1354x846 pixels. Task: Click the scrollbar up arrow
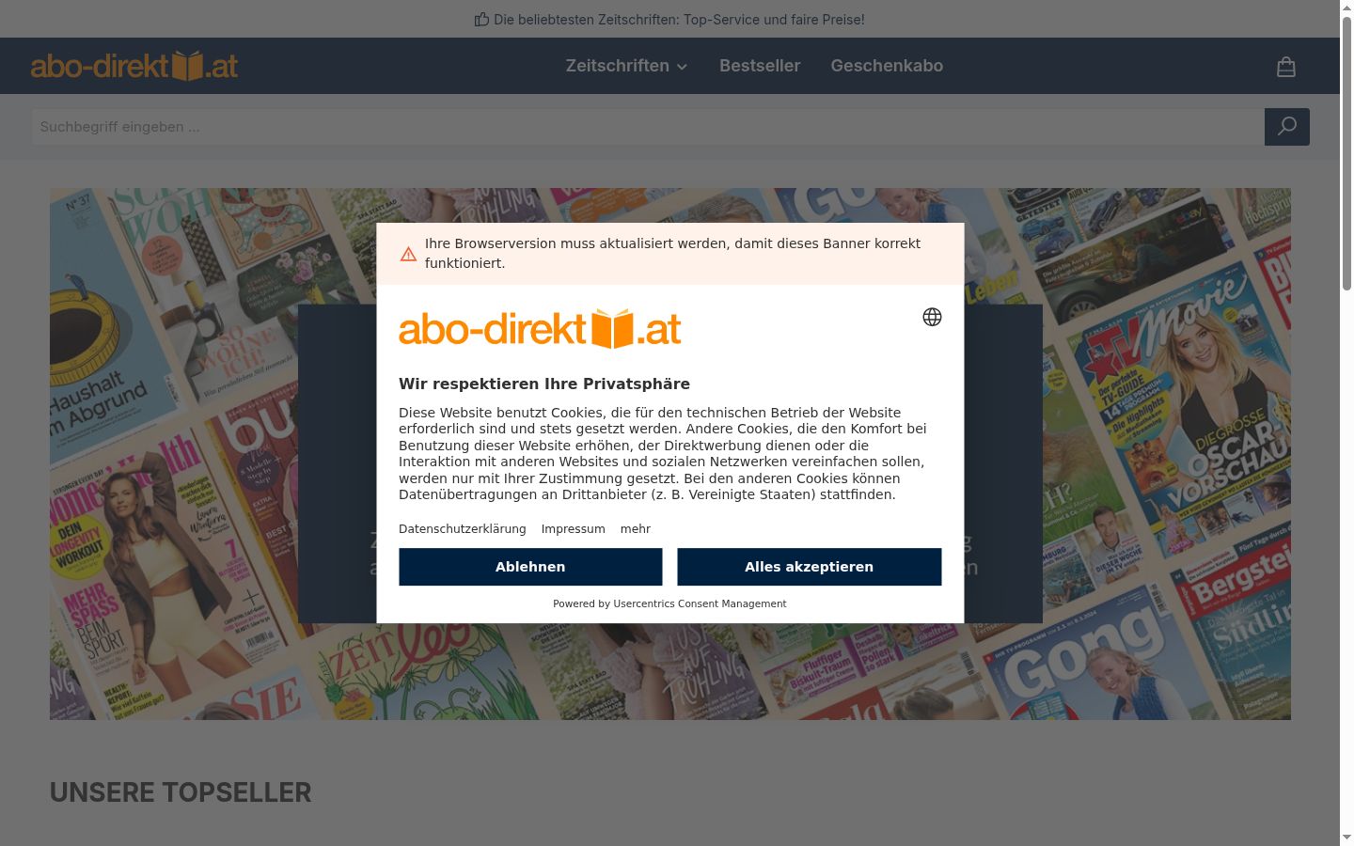[x=1346, y=8]
